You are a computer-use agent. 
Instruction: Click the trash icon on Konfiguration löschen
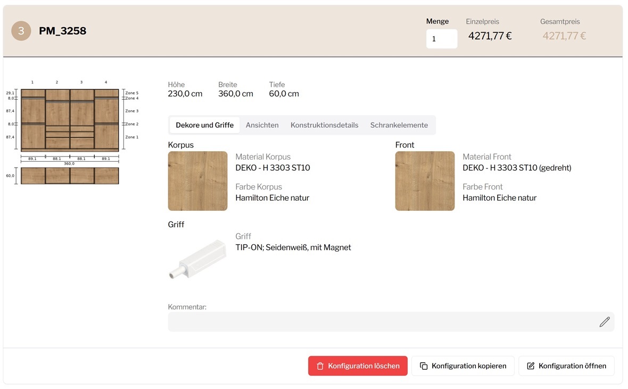320,366
